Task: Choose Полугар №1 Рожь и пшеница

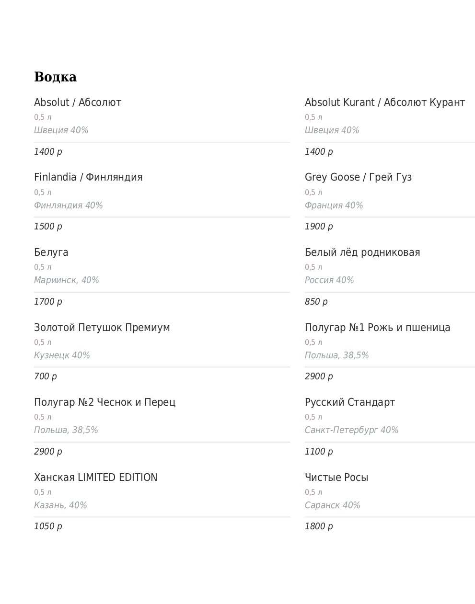Action: (x=377, y=328)
